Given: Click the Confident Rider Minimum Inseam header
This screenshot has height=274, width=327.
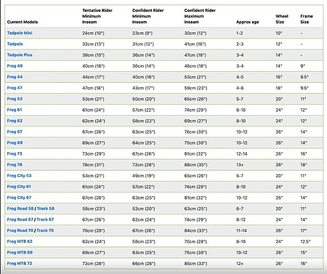Looking at the screenshot, I should (x=148, y=16).
